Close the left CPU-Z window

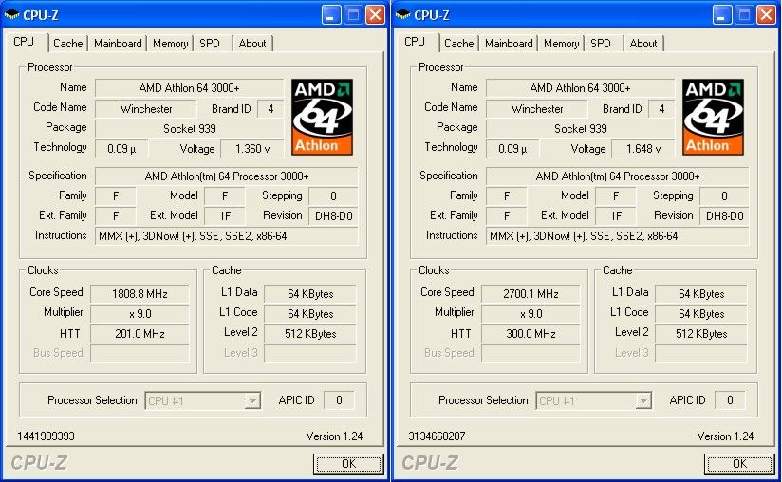click(375, 15)
